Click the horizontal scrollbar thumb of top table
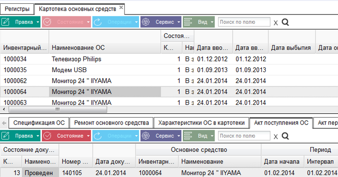The height and width of the screenshot is (177, 338). coord(58,109)
